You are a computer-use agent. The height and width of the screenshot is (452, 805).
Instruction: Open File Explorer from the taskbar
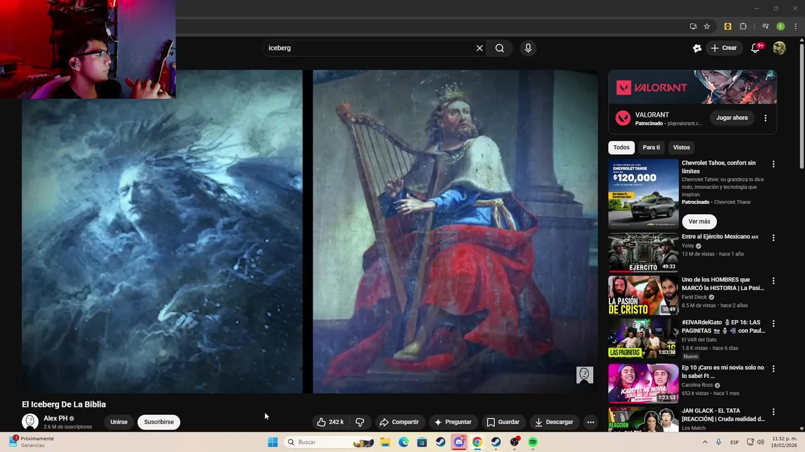[x=385, y=442]
